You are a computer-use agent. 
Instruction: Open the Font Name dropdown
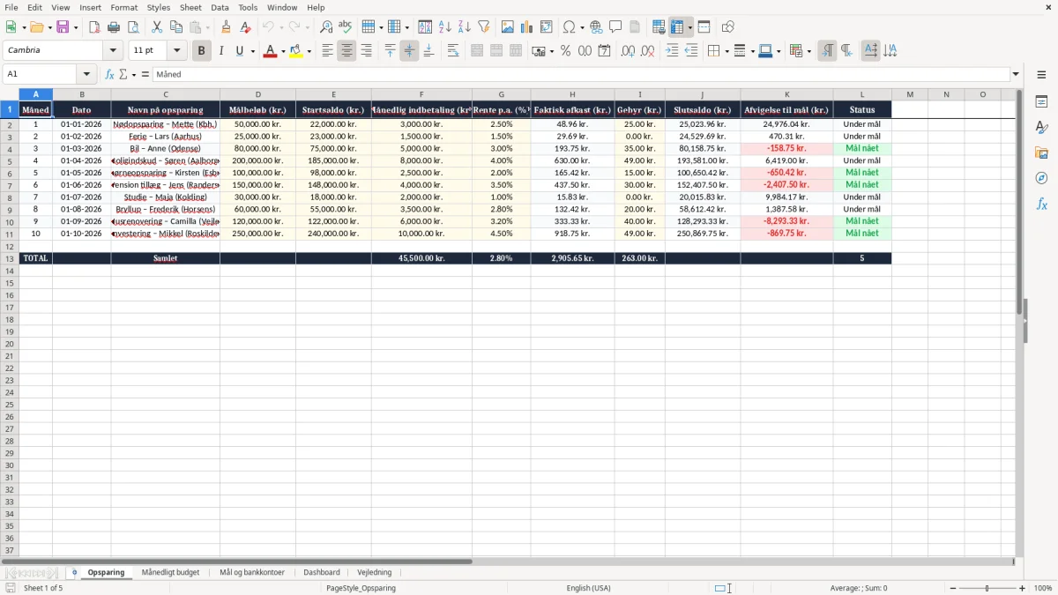(113, 51)
